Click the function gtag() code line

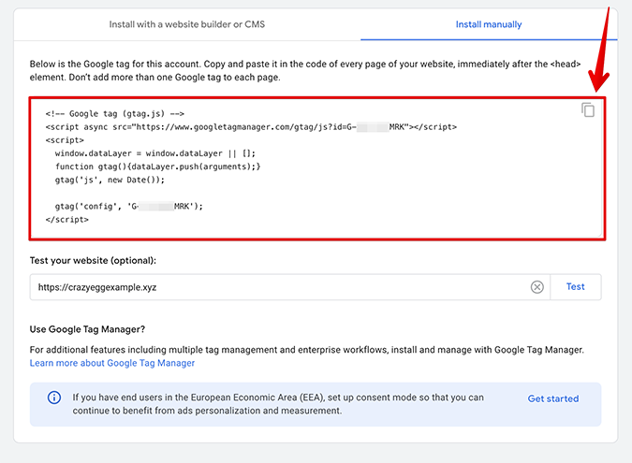[158, 166]
